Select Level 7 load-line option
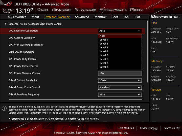 pos(120,63)
